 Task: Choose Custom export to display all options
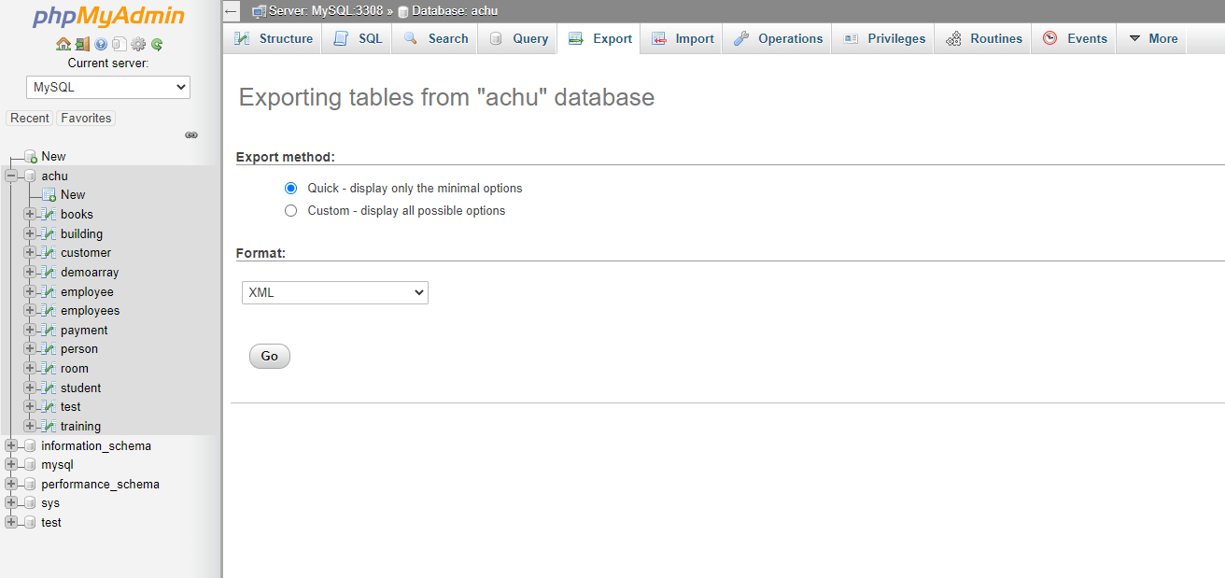tap(290, 210)
